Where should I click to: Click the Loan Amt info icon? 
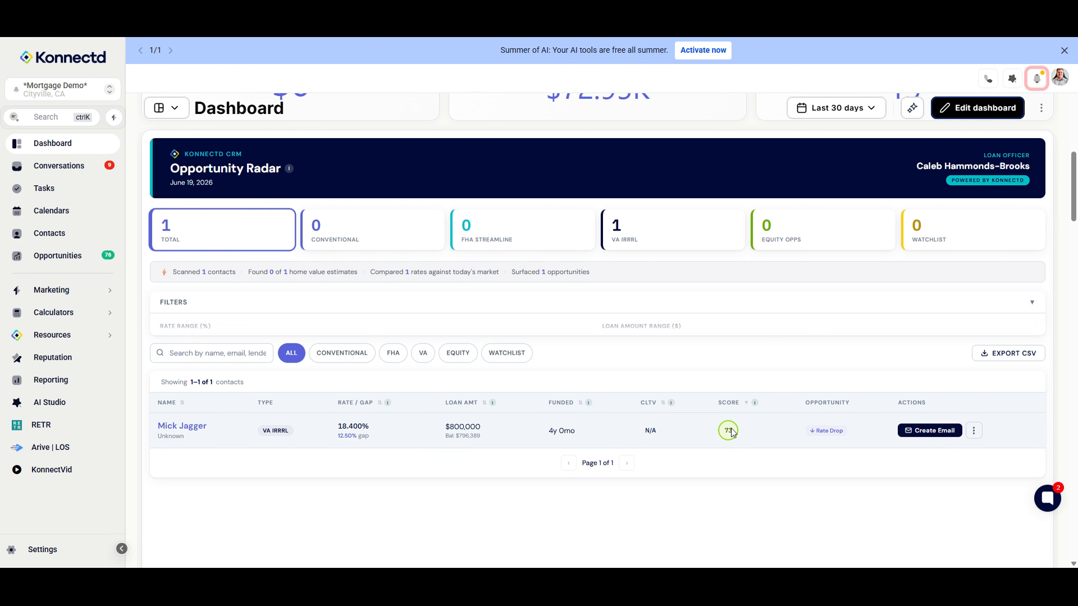tap(492, 403)
